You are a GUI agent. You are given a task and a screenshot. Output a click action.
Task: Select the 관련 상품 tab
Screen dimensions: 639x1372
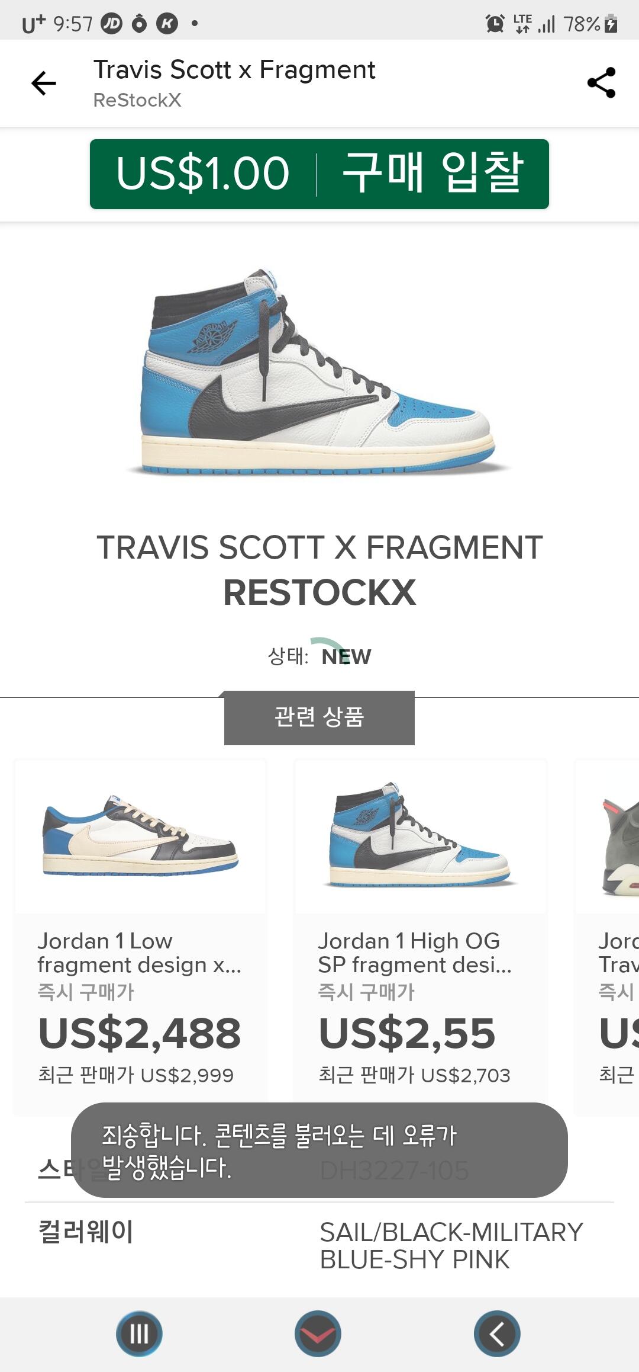click(x=319, y=717)
